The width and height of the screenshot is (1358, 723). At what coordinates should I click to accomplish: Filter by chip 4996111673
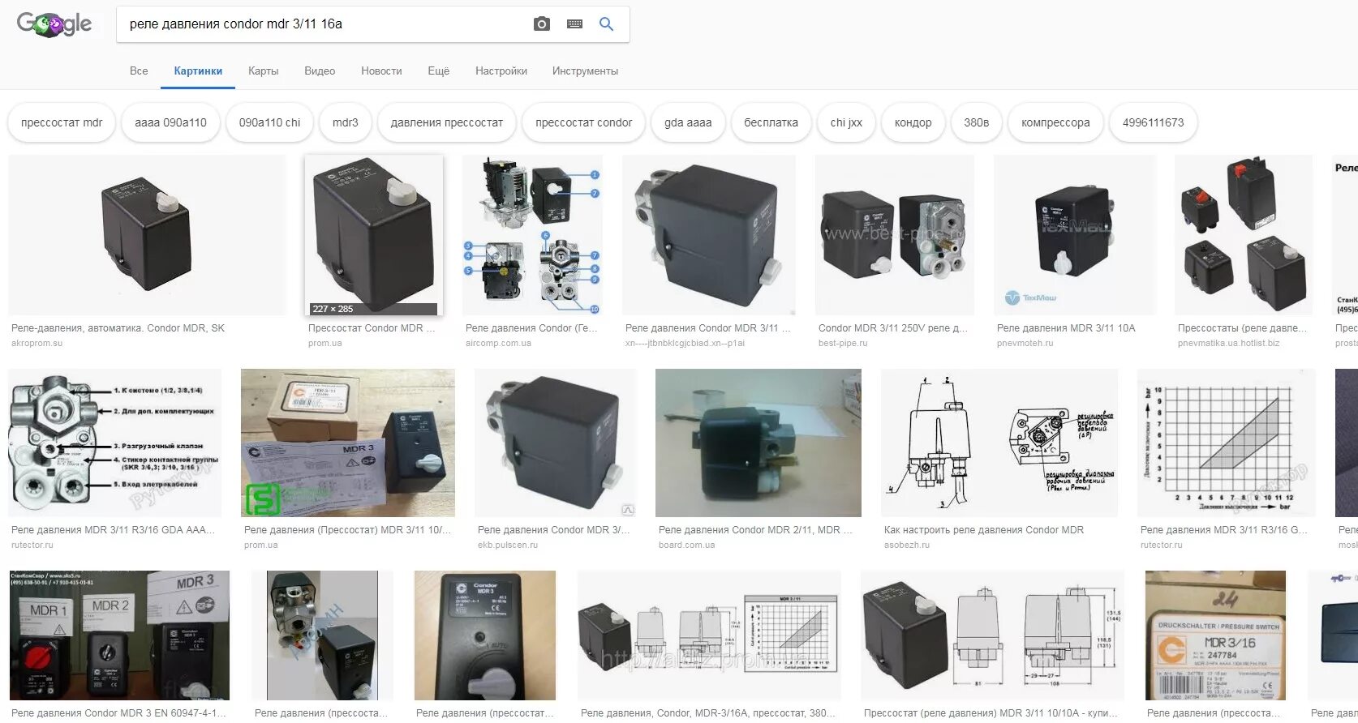click(1154, 122)
